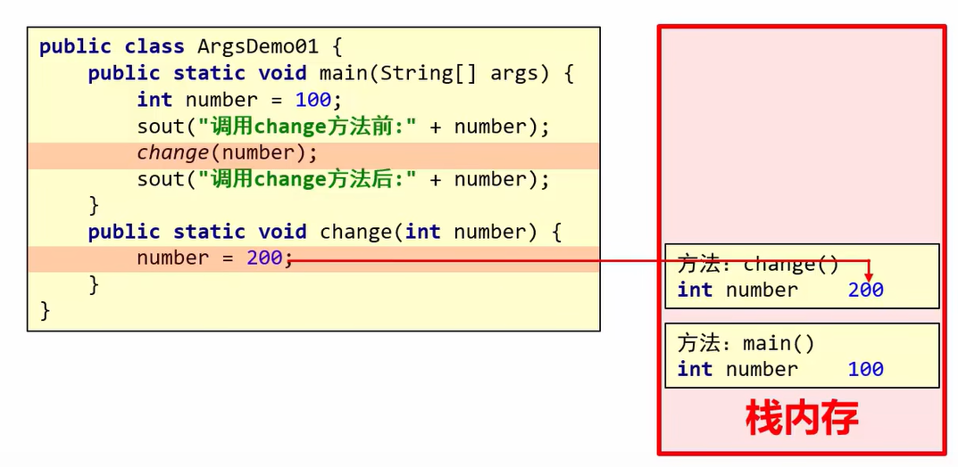This screenshot has height=467, width=958.
Task: Click change(int number) in method declaration
Action: (429, 232)
